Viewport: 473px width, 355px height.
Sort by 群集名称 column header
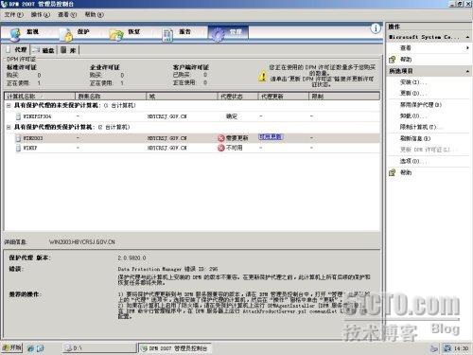[111, 96]
